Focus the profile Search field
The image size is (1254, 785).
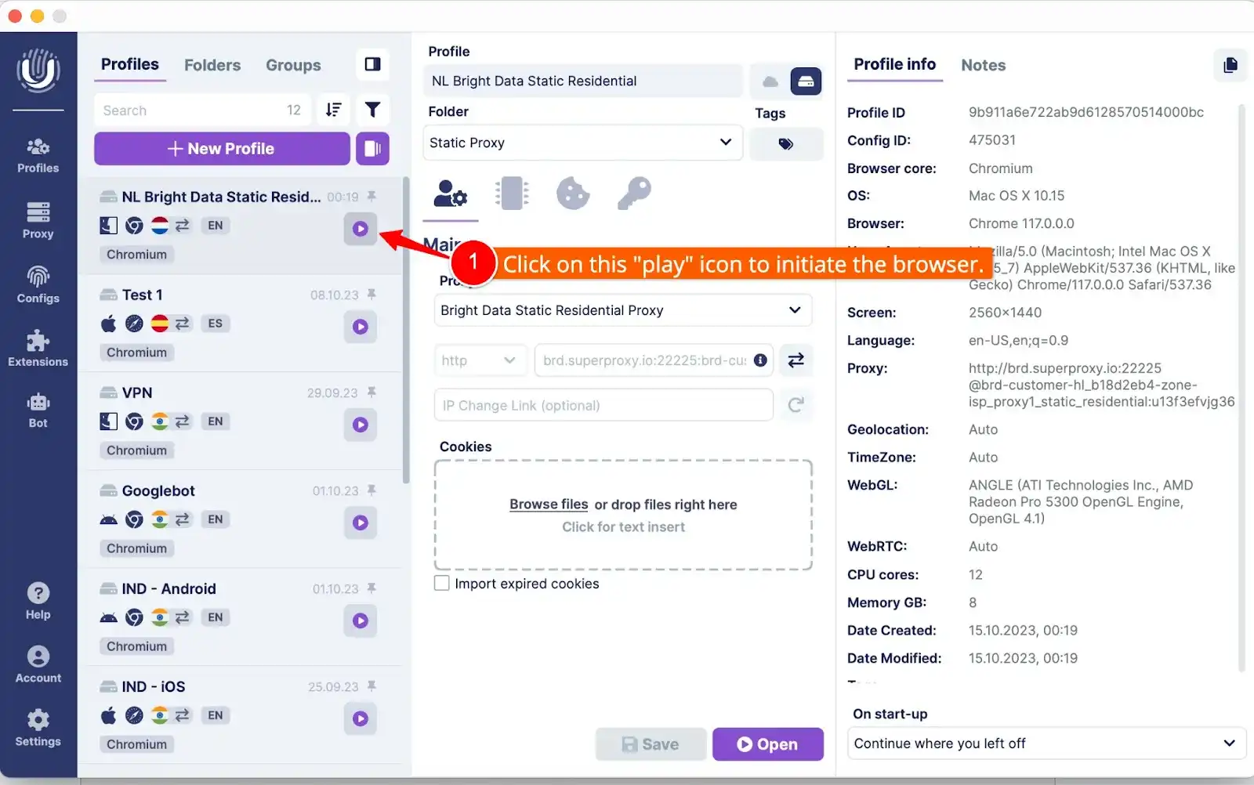tap(202, 110)
